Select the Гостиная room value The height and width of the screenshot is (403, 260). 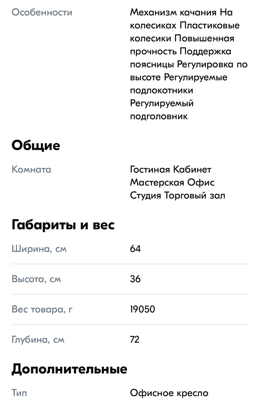pyautogui.click(x=150, y=169)
